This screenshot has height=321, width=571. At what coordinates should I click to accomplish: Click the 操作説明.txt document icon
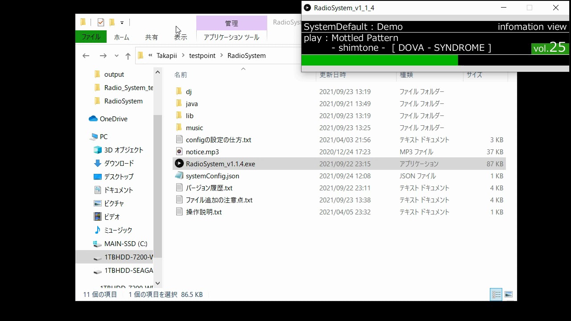179,212
